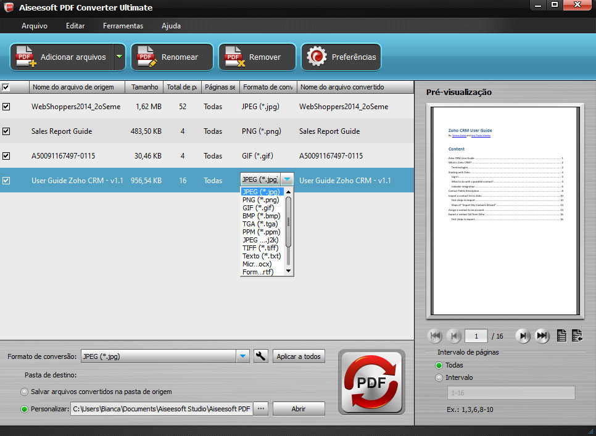Go to previous page in preview
This screenshot has height=436, width=596.
(455, 336)
